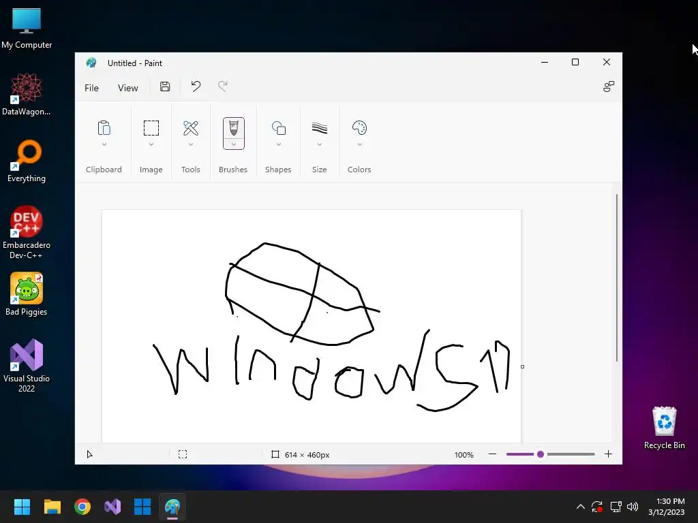698x523 pixels.
Task: Expand the Shapes dropdown chevron
Action: coord(279,144)
